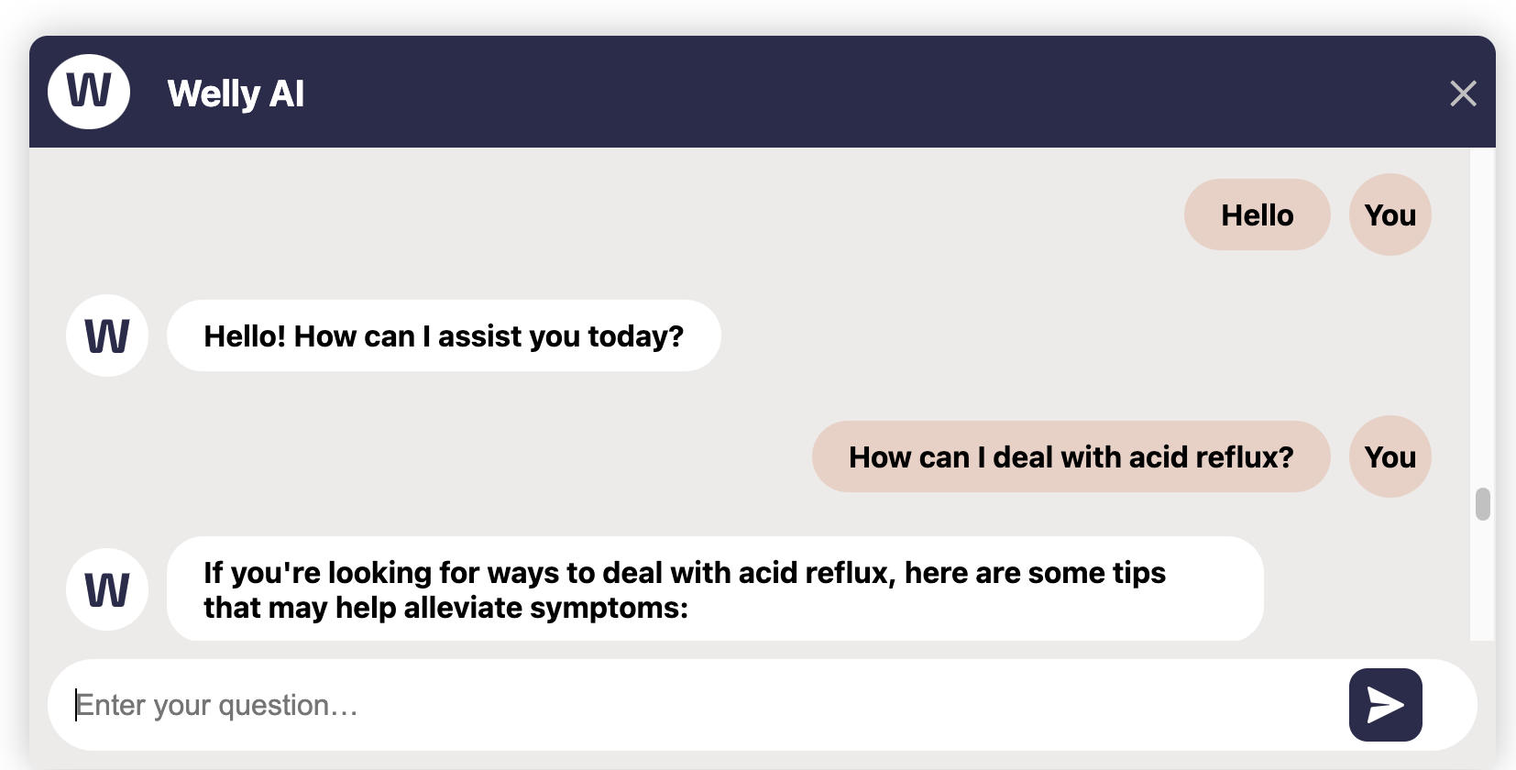The width and height of the screenshot is (1516, 770).
Task: Click the scrollbar track above the thumb
Action: [x=1483, y=321]
